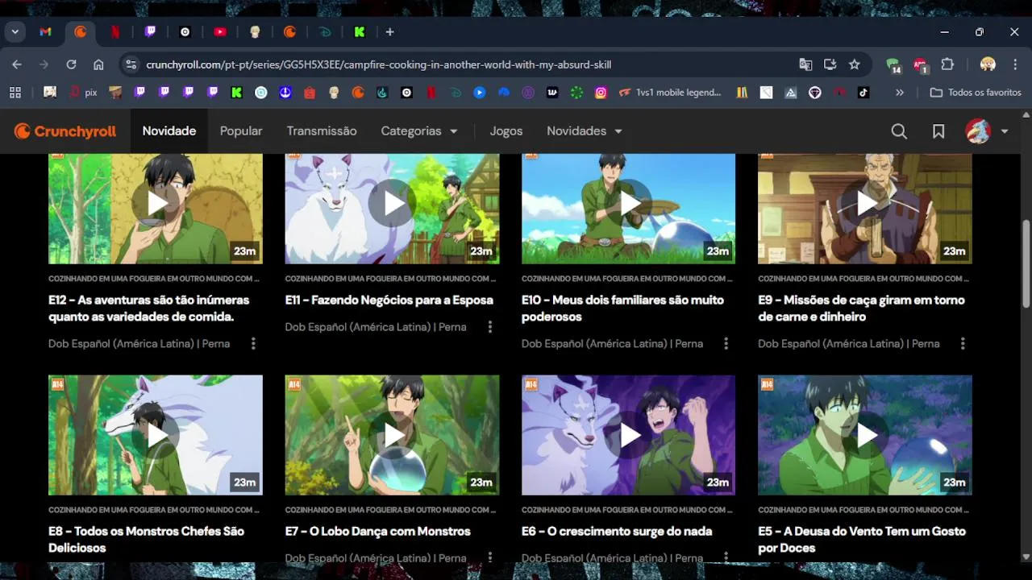Open more options for episode E12

pos(253,344)
